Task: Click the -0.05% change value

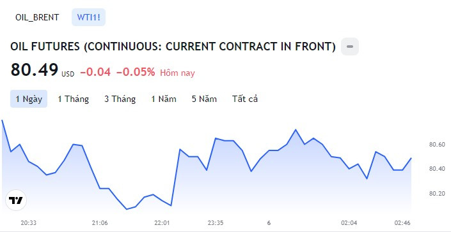Action: tap(136, 72)
